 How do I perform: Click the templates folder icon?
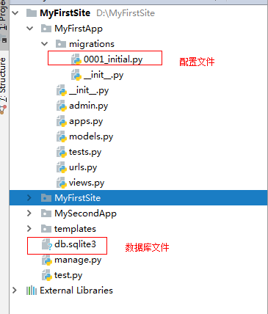[46, 228]
